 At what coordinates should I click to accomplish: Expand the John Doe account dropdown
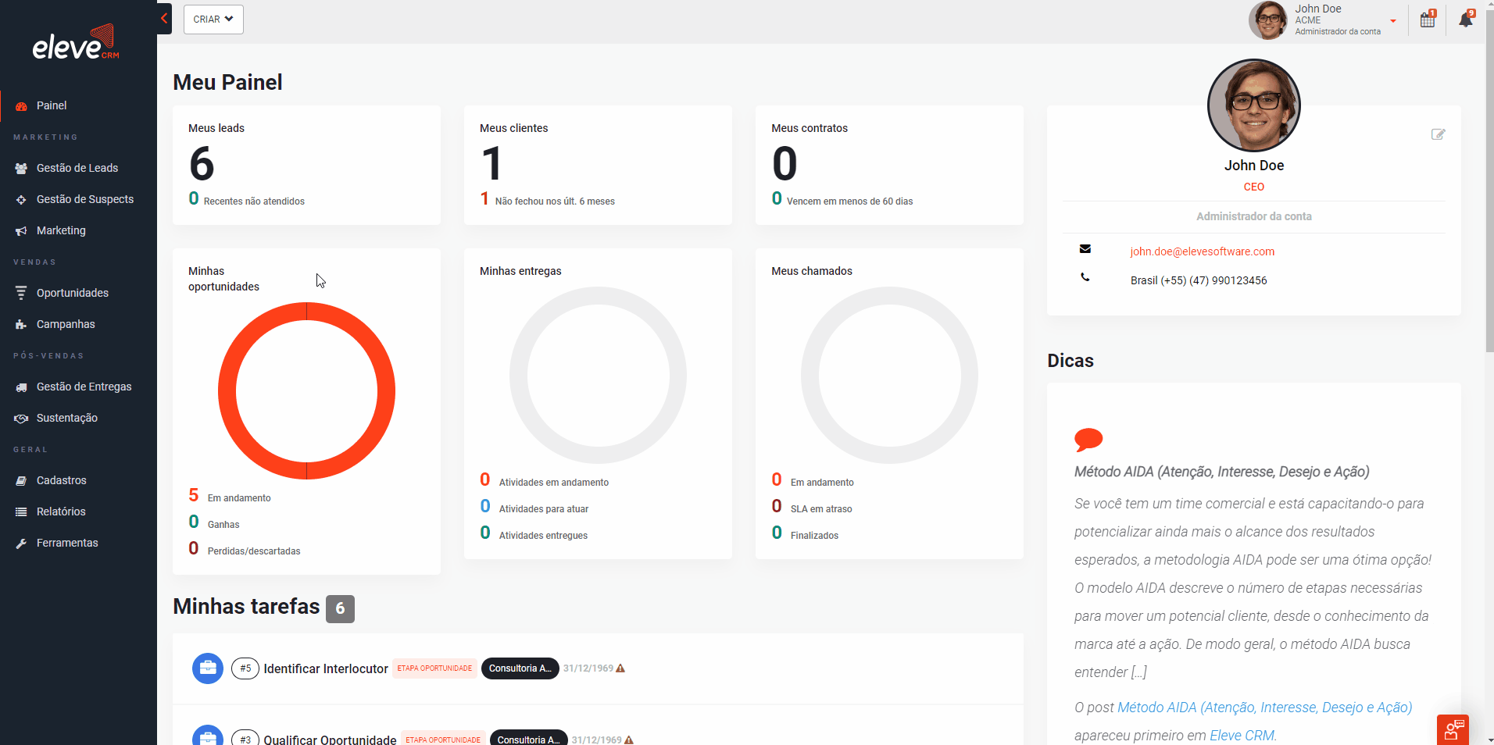[1392, 20]
